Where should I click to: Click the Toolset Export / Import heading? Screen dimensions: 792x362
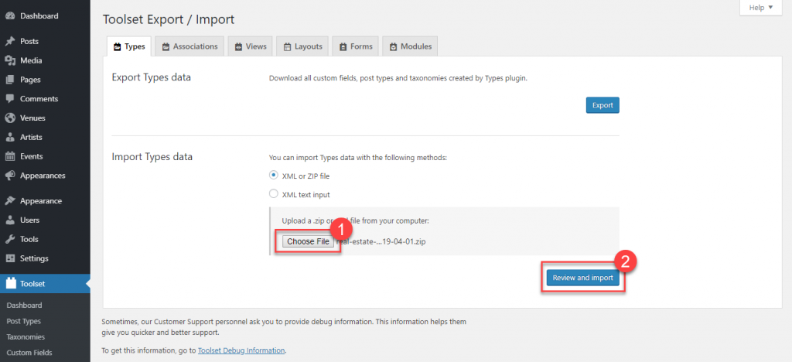[169, 19]
